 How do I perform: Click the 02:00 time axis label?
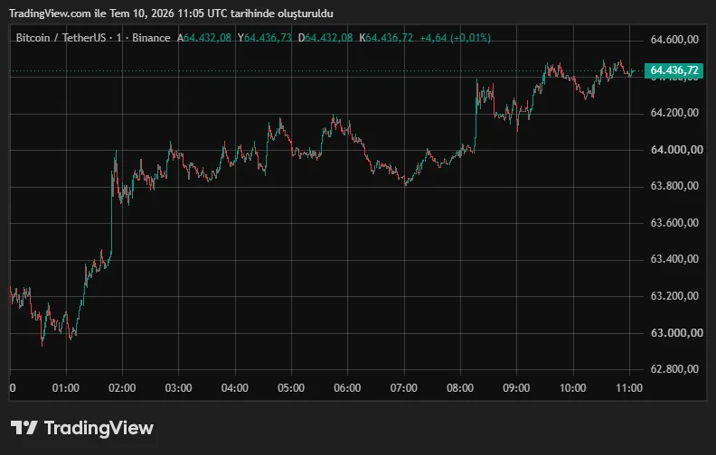tap(122, 388)
